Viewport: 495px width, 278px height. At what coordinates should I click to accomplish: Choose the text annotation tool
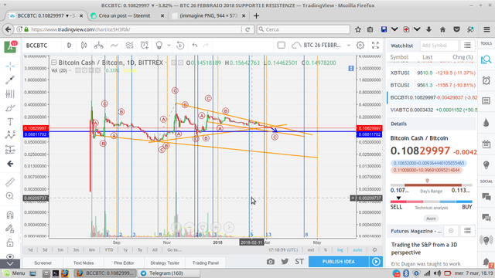tap(10, 122)
